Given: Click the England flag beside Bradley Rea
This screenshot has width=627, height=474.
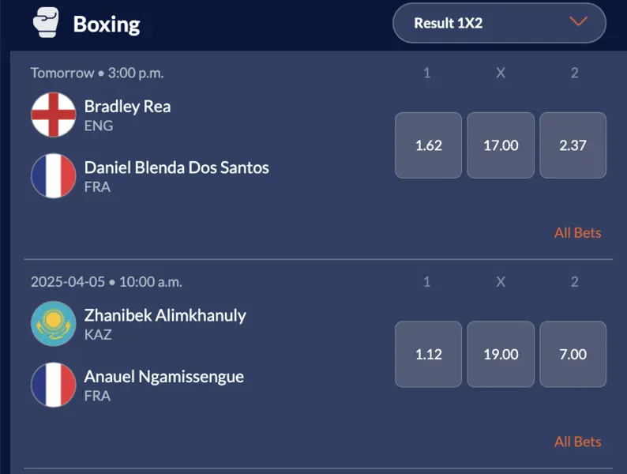Looking at the screenshot, I should pyautogui.click(x=54, y=115).
